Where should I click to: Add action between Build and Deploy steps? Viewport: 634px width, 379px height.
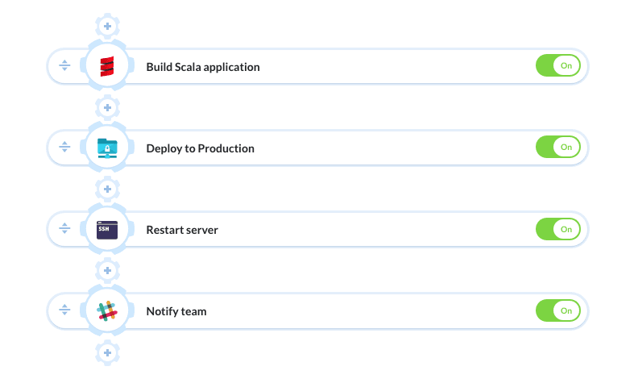click(107, 107)
